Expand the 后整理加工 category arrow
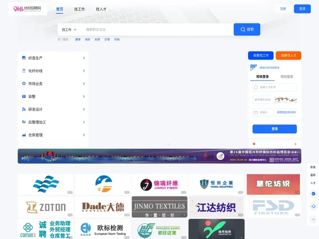 (x=84, y=122)
